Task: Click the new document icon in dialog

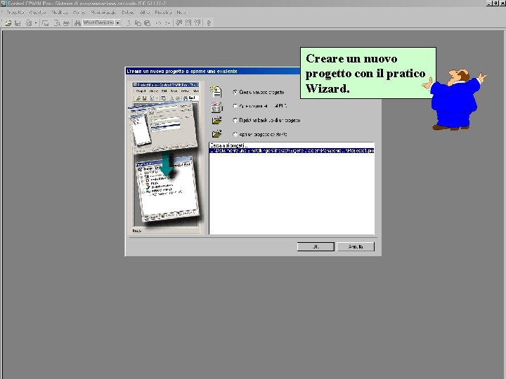Action: 216,91
